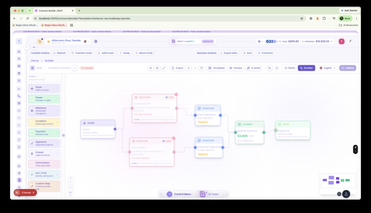This screenshot has width=371, height=213.
Task: Click the mute speaker icon
Action: tap(34, 47)
